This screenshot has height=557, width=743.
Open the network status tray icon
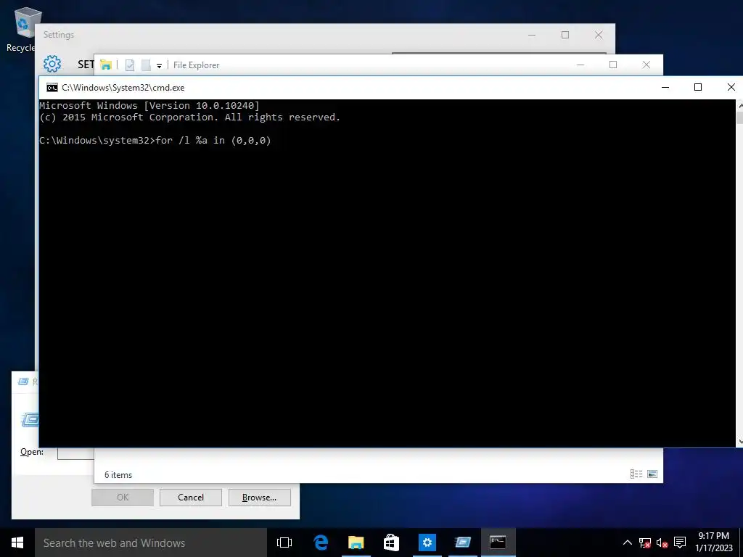pyautogui.click(x=644, y=542)
